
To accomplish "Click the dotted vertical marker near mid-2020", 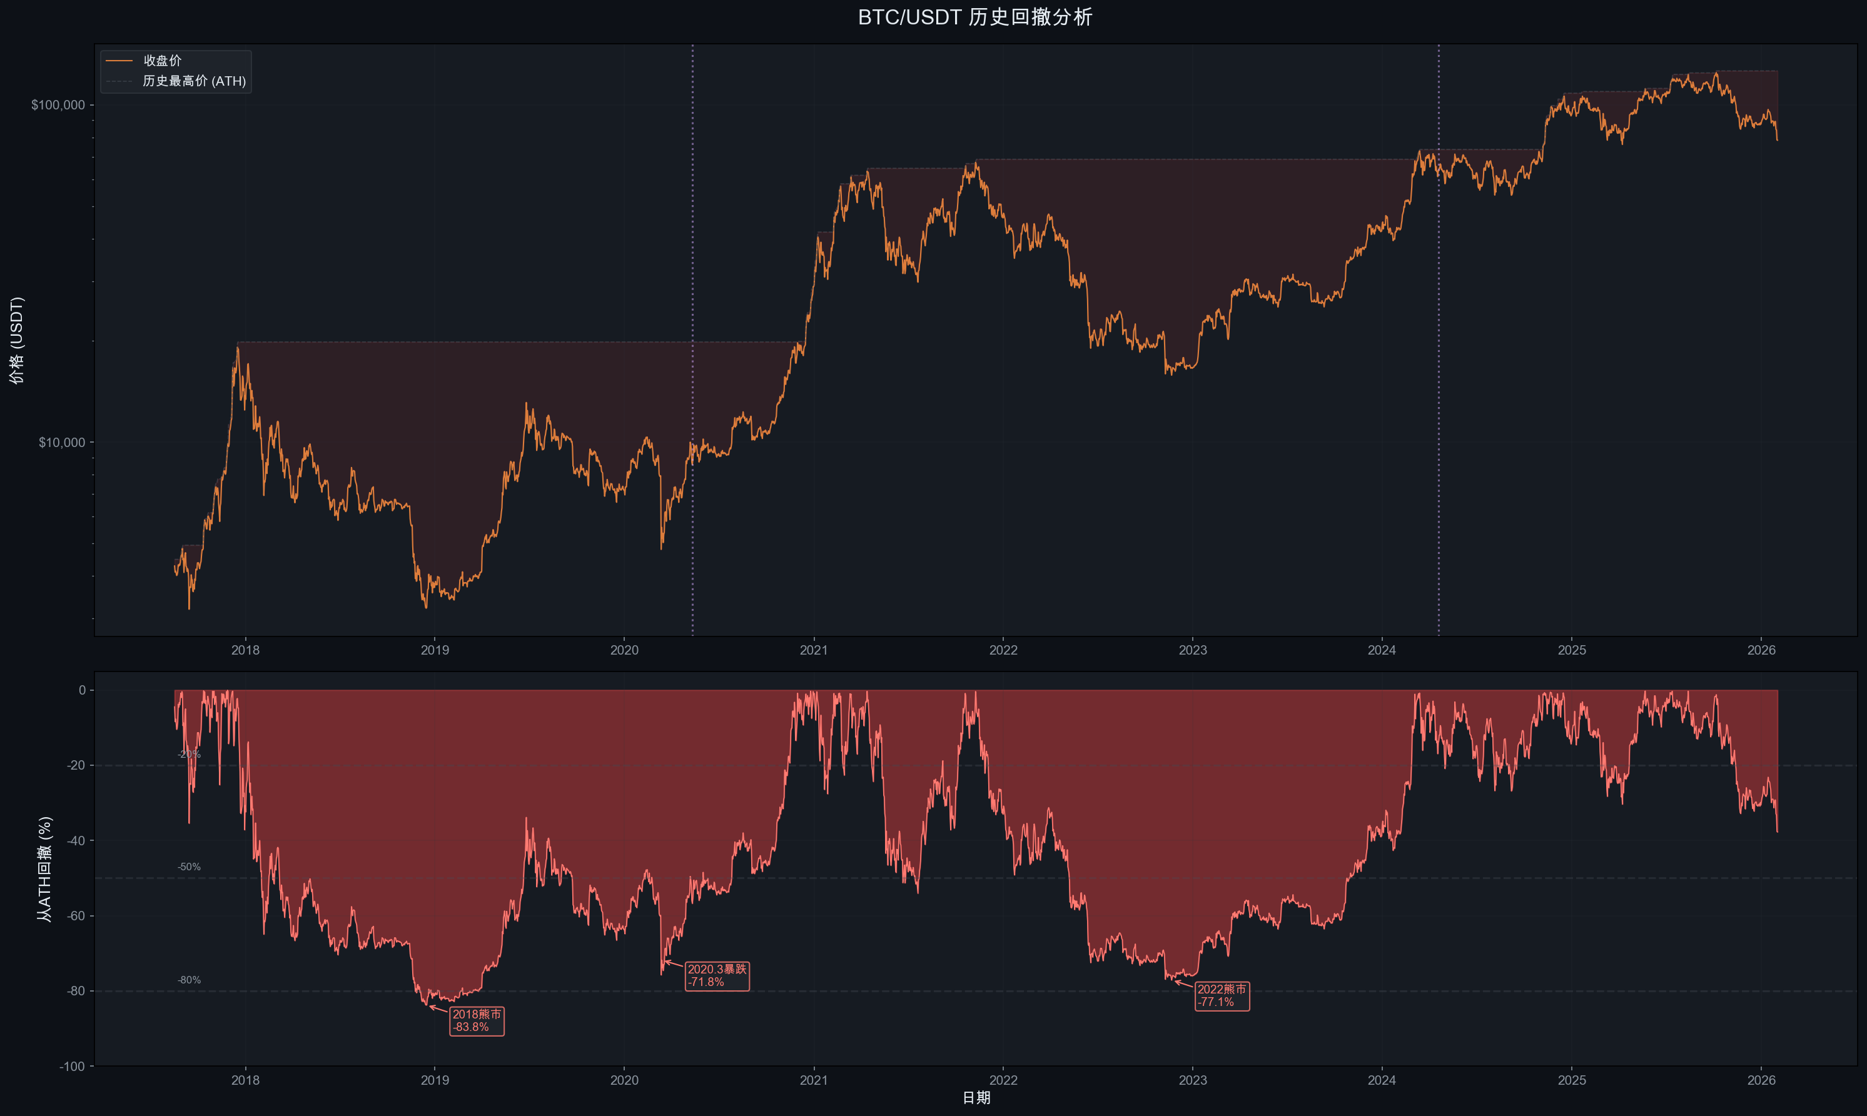I will [693, 301].
